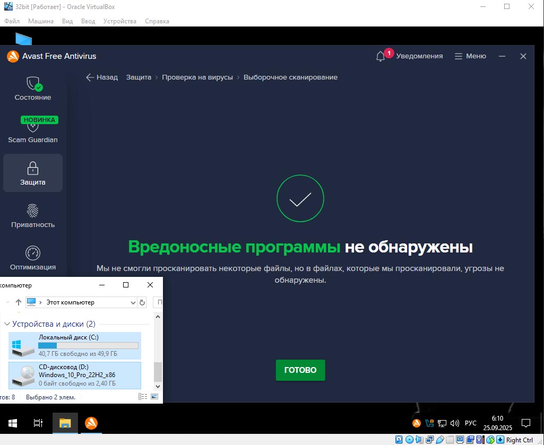Image resolution: width=544 pixels, height=445 pixels.
Task: Open Scam Guardian in sidebar
Action: click(33, 131)
